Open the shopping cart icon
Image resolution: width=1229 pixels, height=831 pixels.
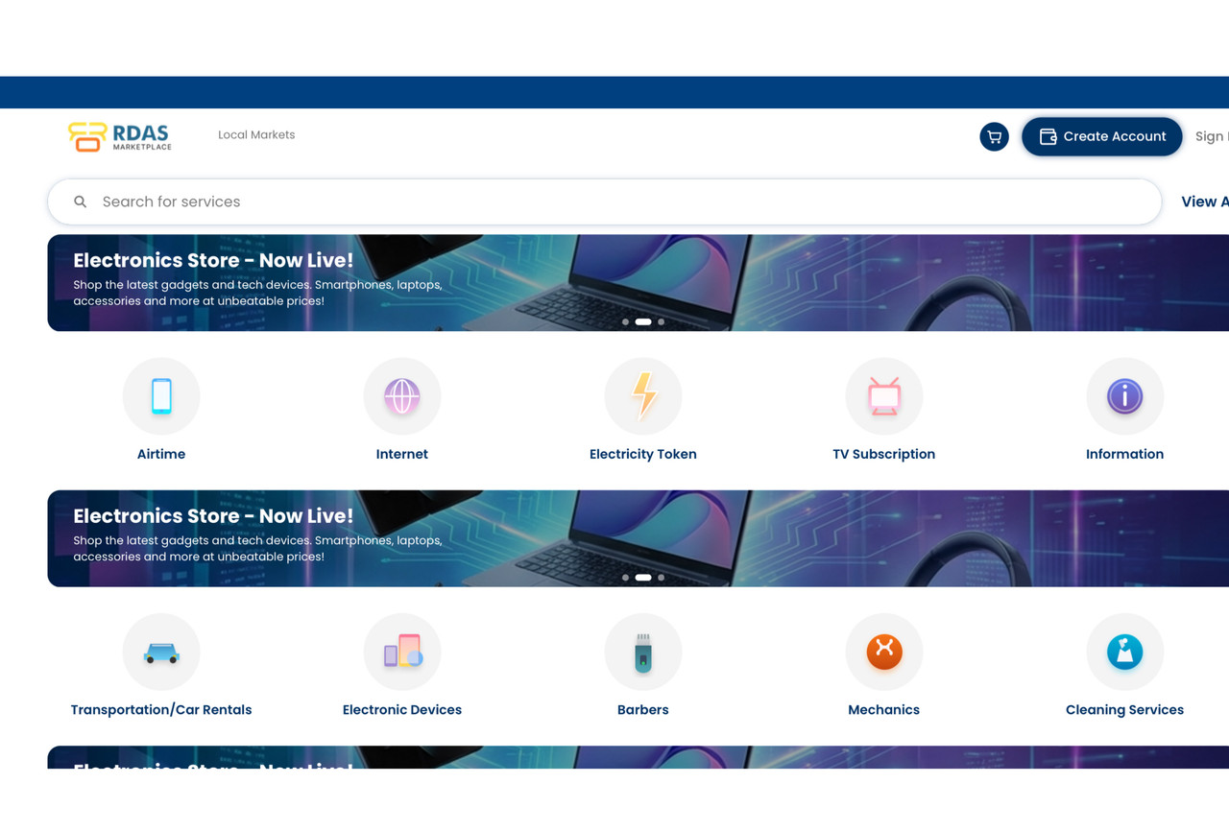click(994, 136)
